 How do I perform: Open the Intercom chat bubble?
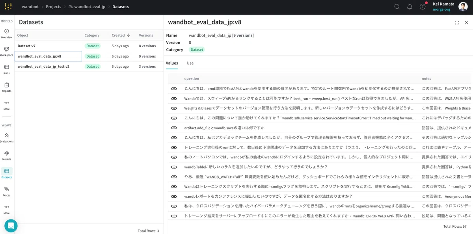click(11, 226)
